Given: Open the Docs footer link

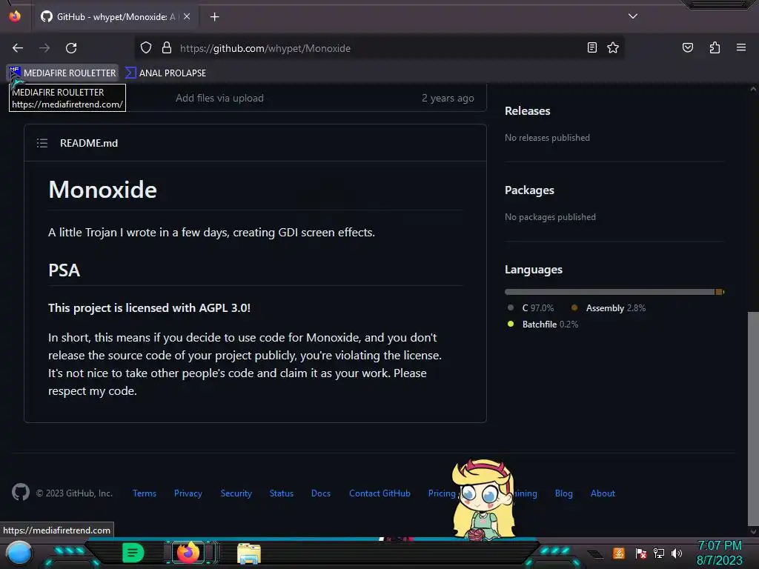Looking at the screenshot, I should coord(320,493).
